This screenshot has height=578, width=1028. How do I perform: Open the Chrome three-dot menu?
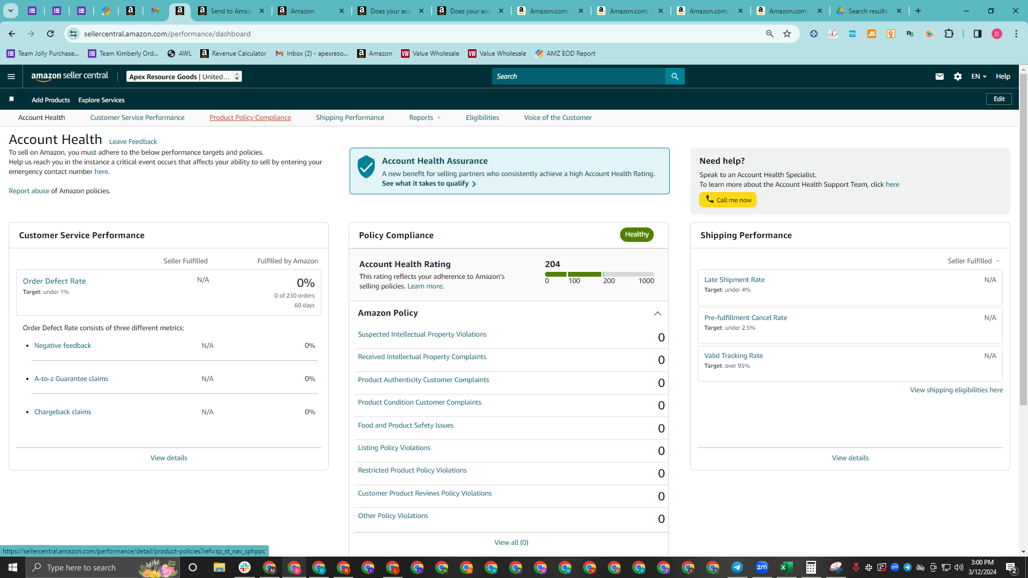pos(1016,34)
